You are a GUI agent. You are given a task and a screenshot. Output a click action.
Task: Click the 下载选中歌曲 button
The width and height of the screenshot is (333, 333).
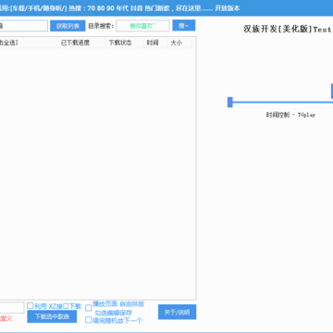click(x=52, y=316)
